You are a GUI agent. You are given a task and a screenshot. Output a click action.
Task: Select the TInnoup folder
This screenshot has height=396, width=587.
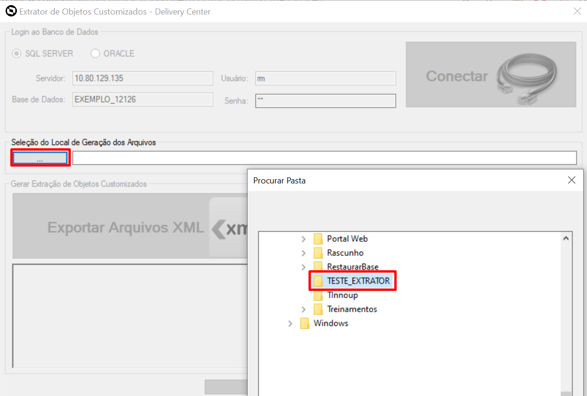tap(342, 295)
